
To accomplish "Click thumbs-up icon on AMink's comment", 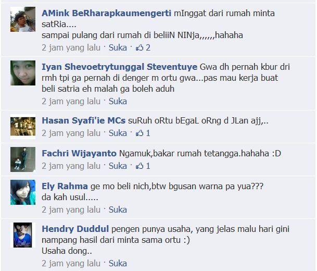I will (x=140, y=48).
